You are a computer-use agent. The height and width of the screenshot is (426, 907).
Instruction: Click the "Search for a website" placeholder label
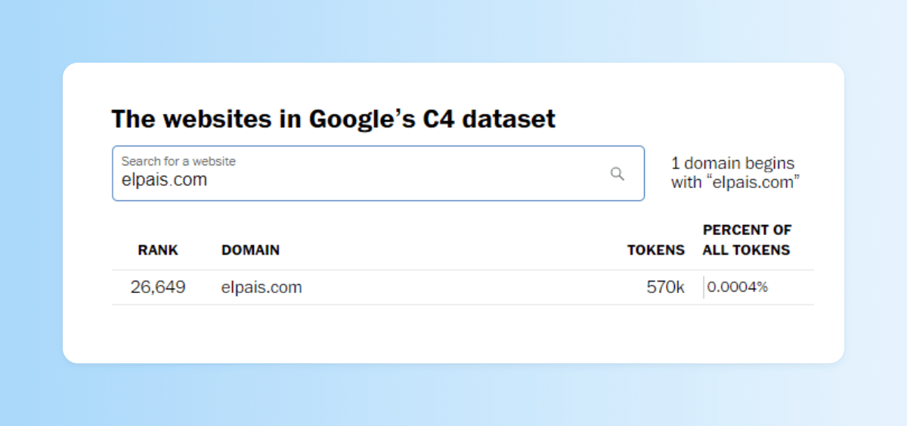pos(178,161)
